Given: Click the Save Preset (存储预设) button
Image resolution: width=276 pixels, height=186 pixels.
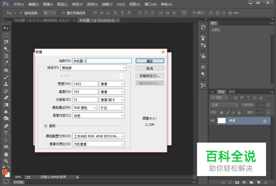Looking at the screenshot, I should (x=150, y=76).
